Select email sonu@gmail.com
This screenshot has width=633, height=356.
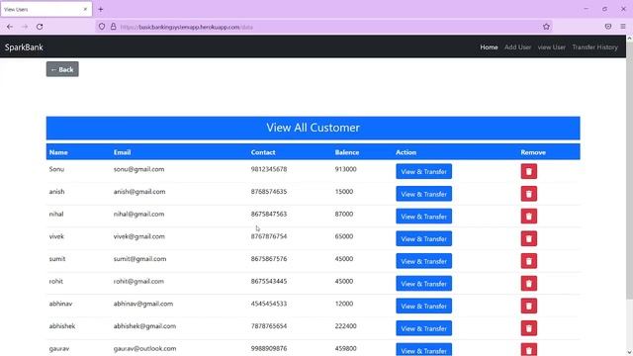[x=138, y=169]
